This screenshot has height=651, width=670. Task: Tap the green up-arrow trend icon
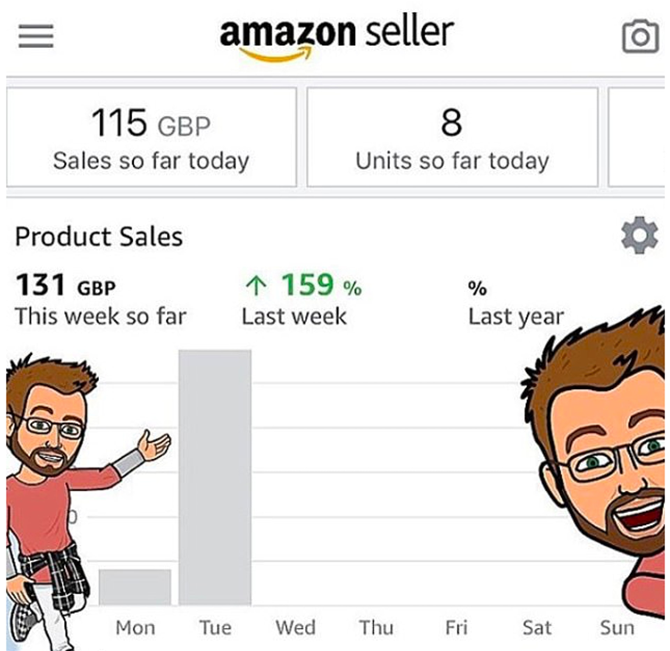(x=256, y=287)
